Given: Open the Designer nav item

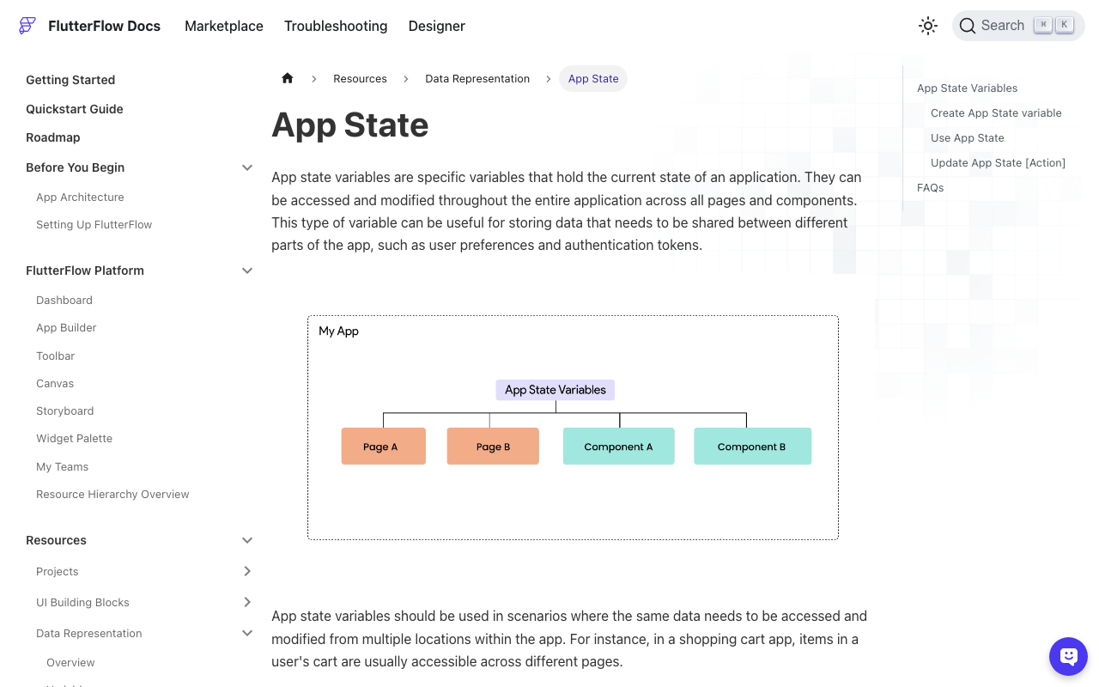Looking at the screenshot, I should pyautogui.click(x=437, y=26).
